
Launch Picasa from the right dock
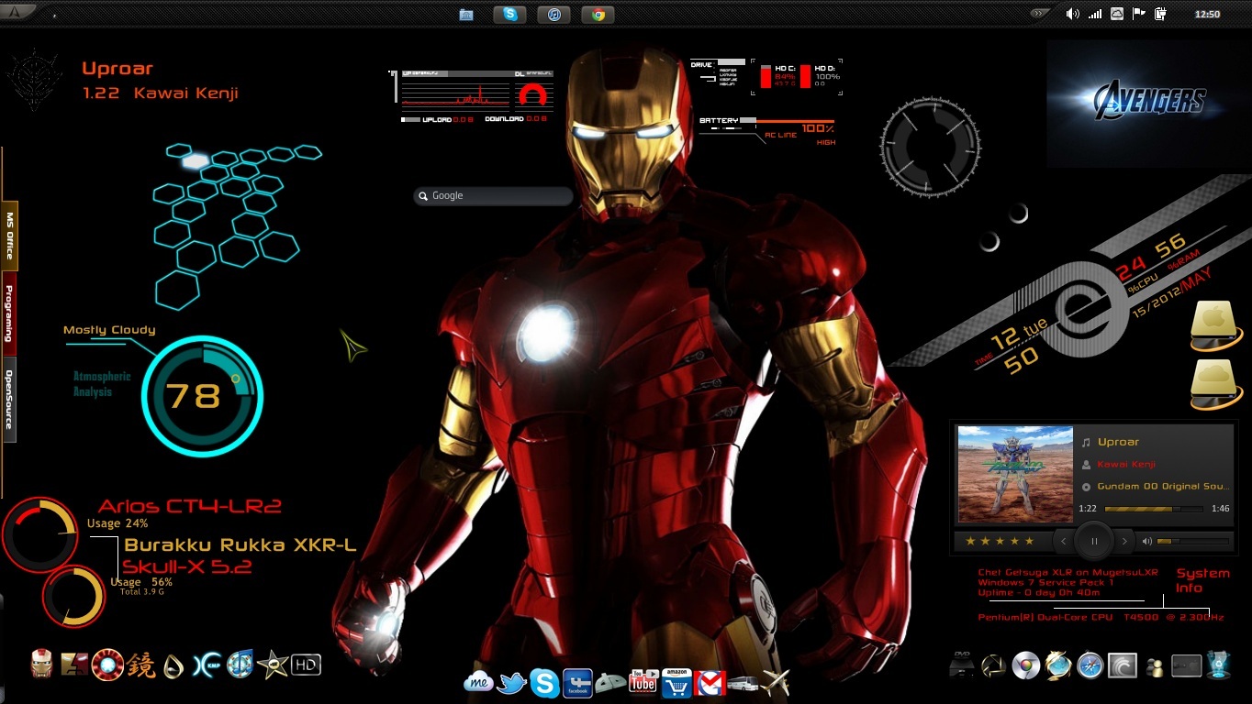(x=993, y=665)
